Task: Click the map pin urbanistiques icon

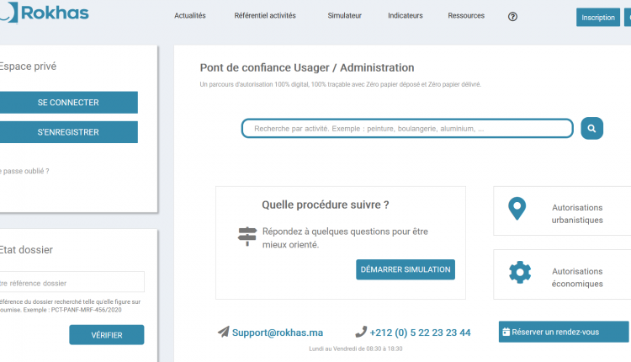Action: (x=517, y=208)
